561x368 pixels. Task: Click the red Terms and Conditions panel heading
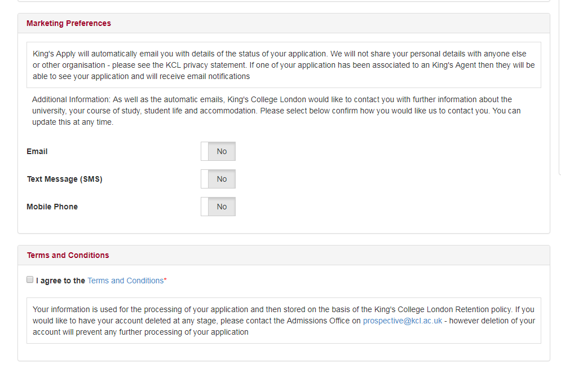(68, 255)
